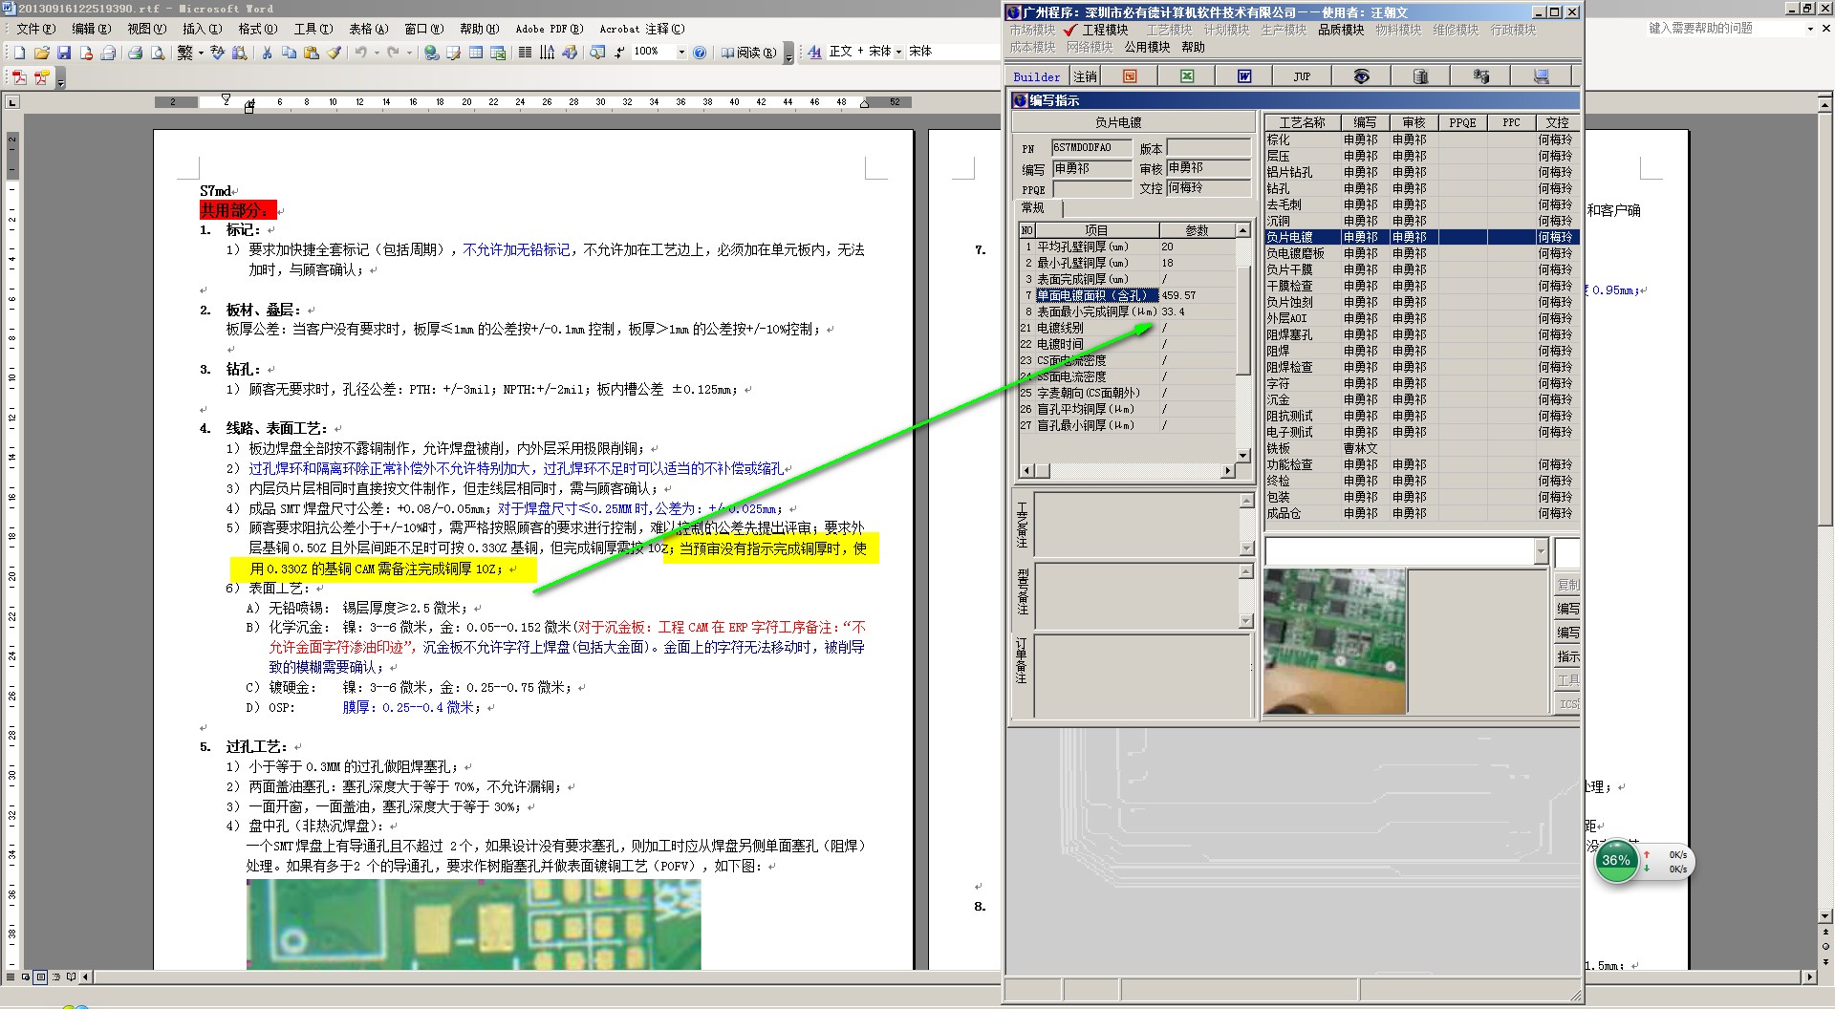Screen dimensions: 1835x1009
Task: Click the Columns icon in Word toolbar
Action: coord(525,52)
